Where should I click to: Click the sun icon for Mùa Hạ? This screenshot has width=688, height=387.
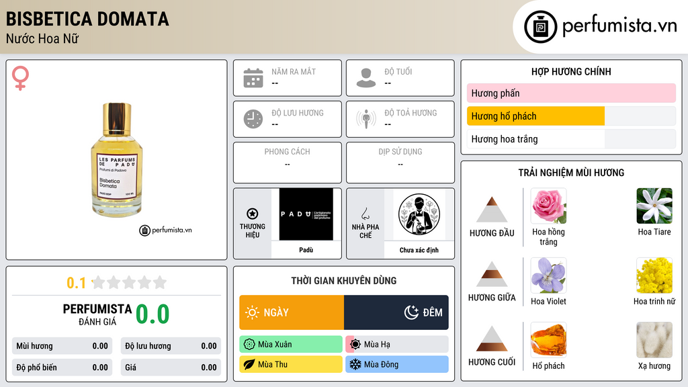[x=355, y=345]
